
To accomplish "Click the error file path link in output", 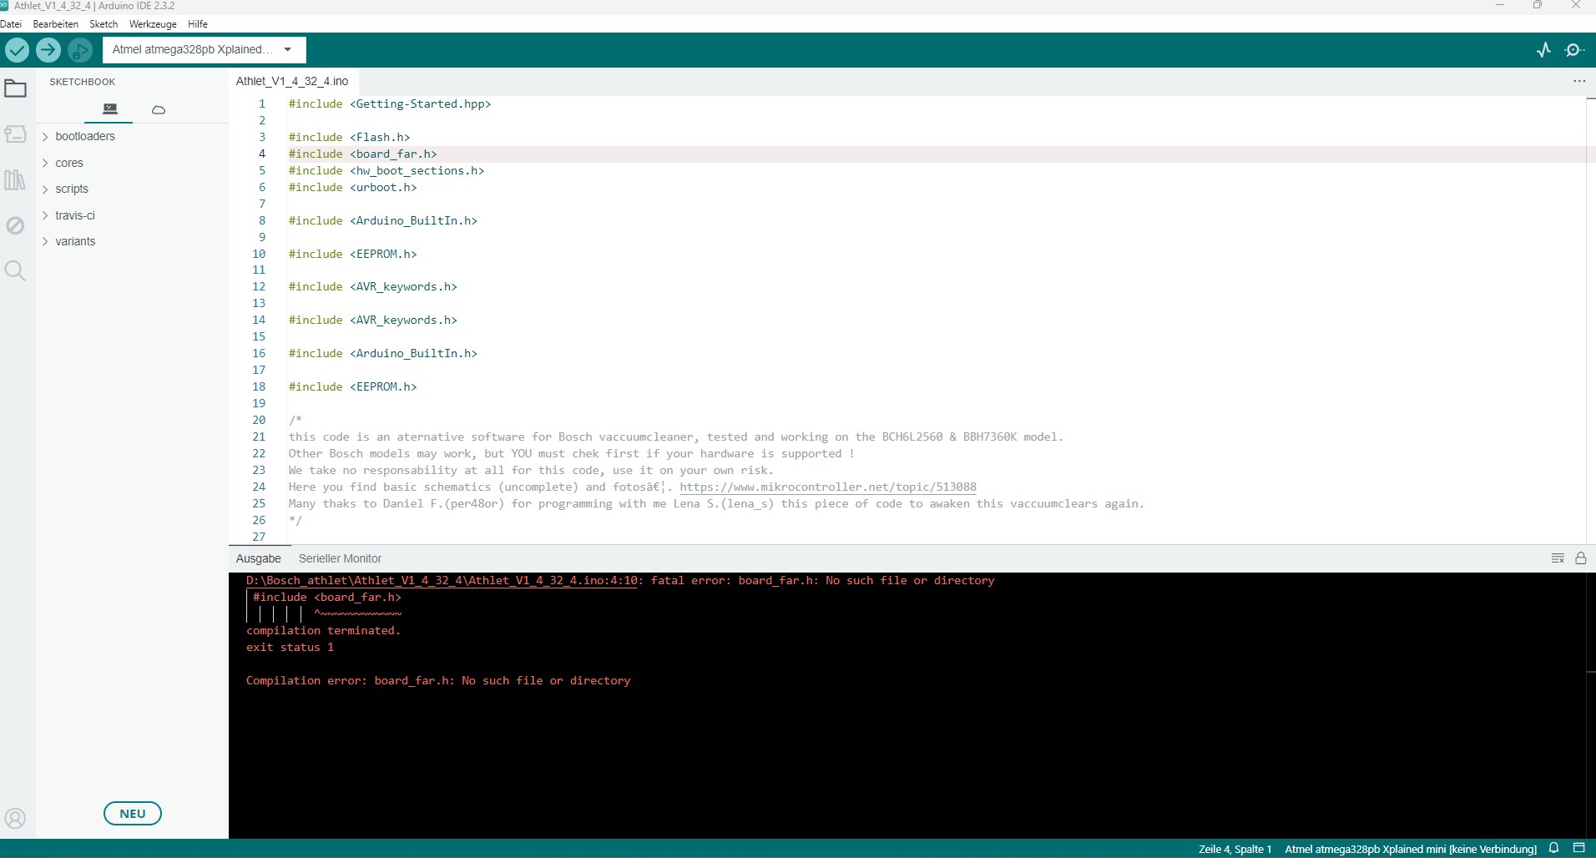I will click(x=443, y=581).
